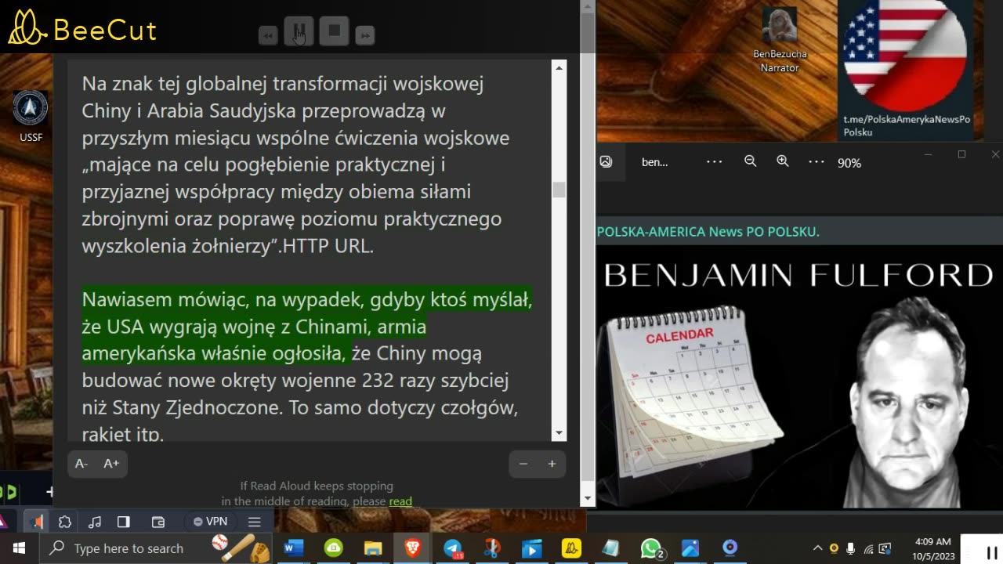1003x564 pixels.
Task: Skip forward to the next paragraph in Read Aloud
Action: tap(364, 35)
